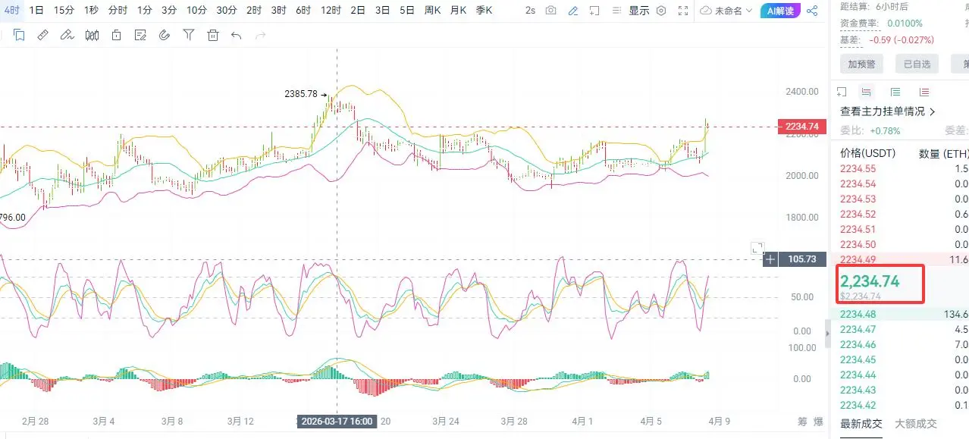Switch to the 1分 timeframe
Viewport: 969px width, 439px height.
[144, 11]
